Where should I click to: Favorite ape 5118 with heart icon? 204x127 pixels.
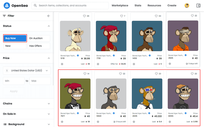pyautogui.click(x=85, y=16)
